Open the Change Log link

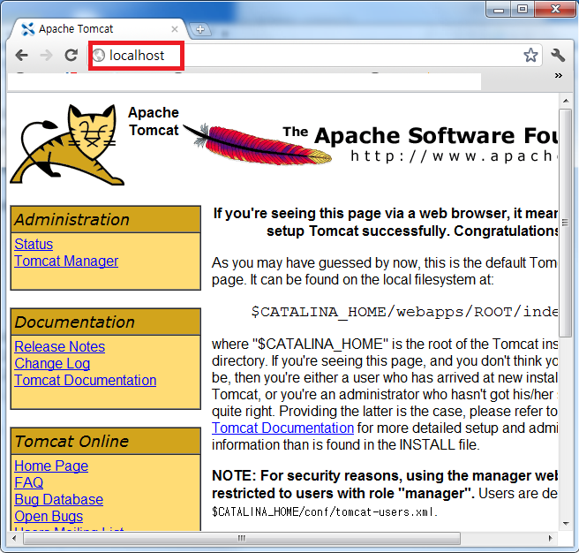(52, 364)
